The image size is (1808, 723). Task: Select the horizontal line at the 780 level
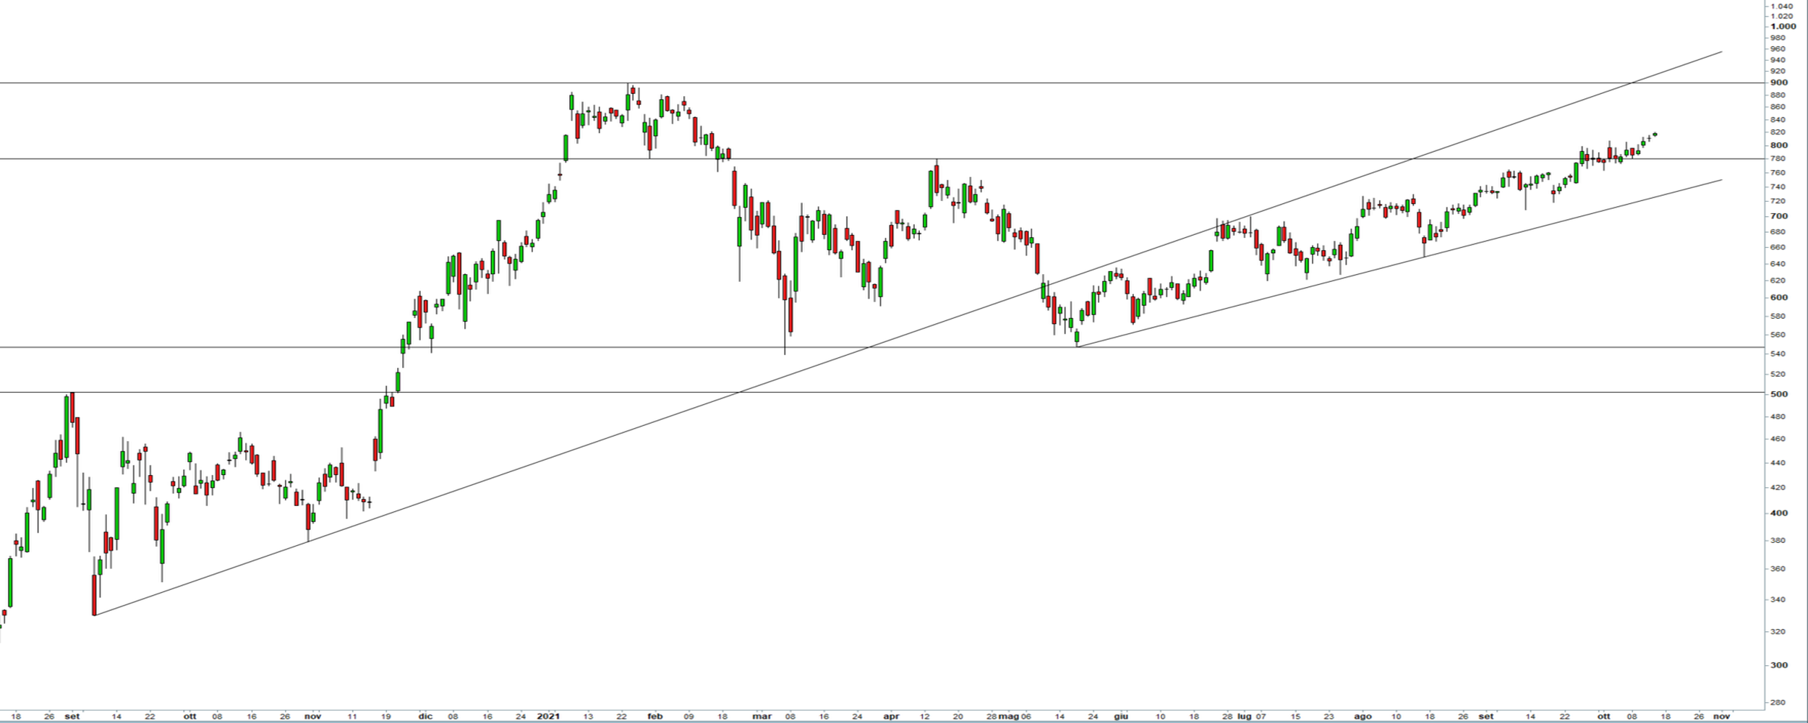pos(289,159)
